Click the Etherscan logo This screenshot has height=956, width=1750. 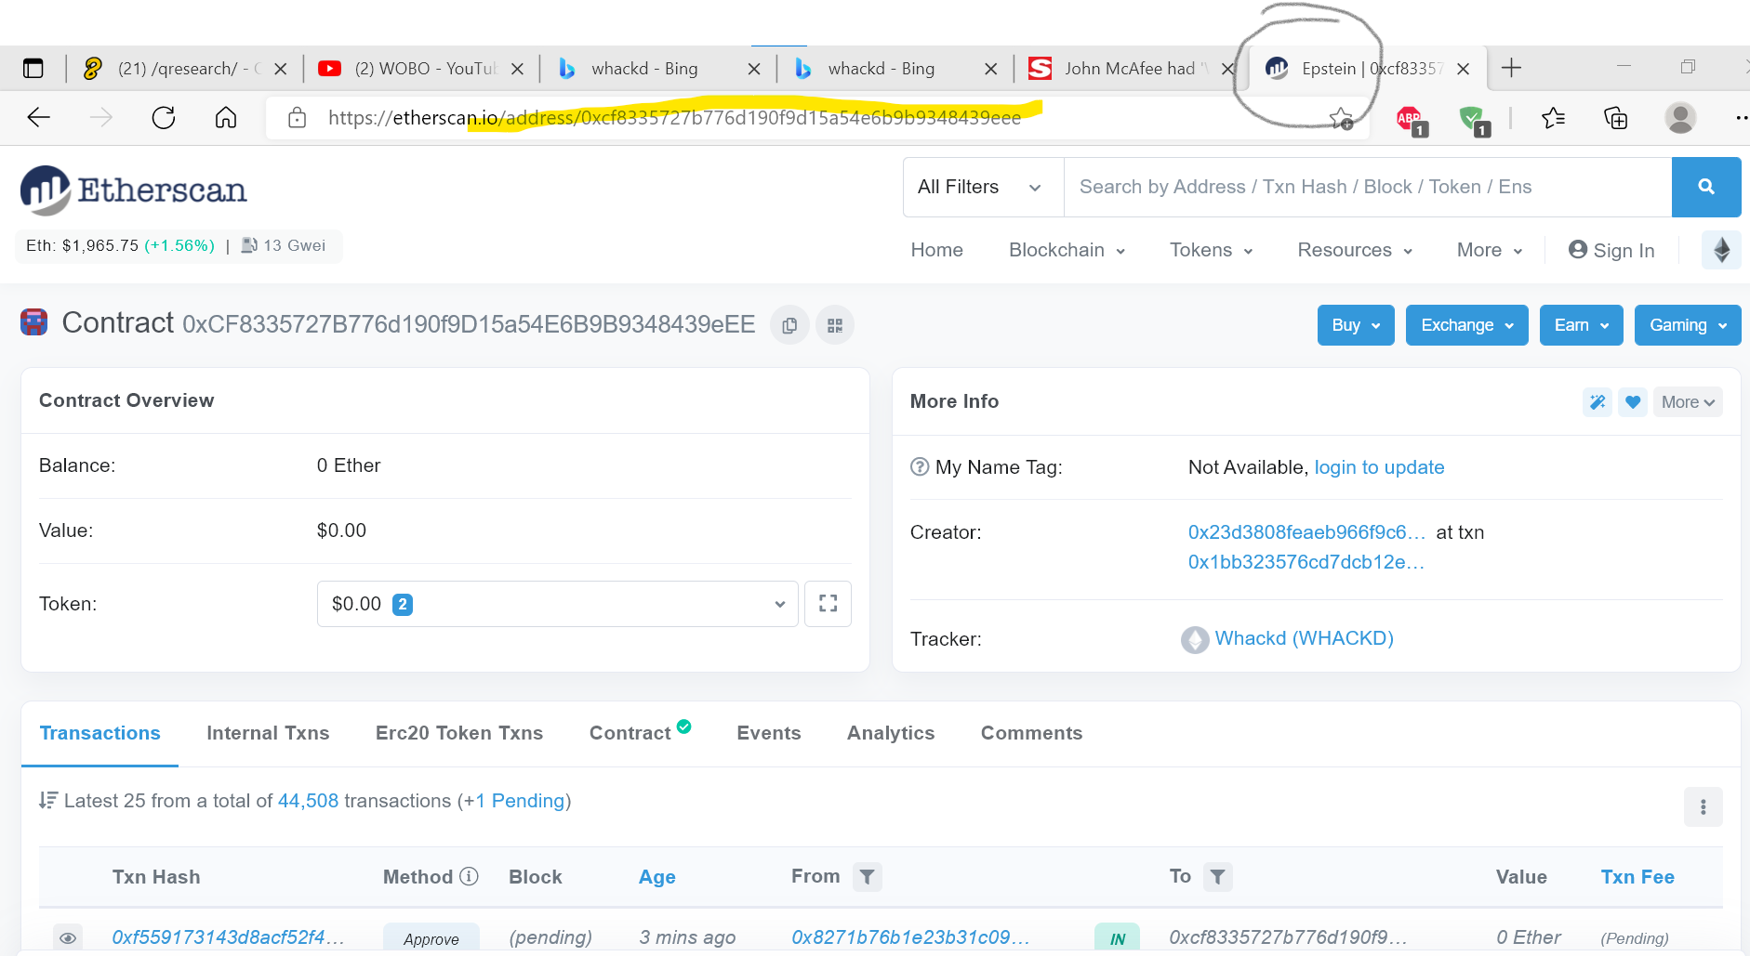tap(133, 190)
